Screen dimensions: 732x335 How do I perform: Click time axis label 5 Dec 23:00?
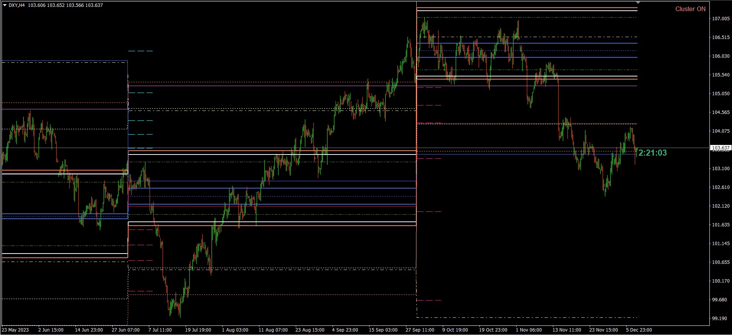[x=639, y=330]
